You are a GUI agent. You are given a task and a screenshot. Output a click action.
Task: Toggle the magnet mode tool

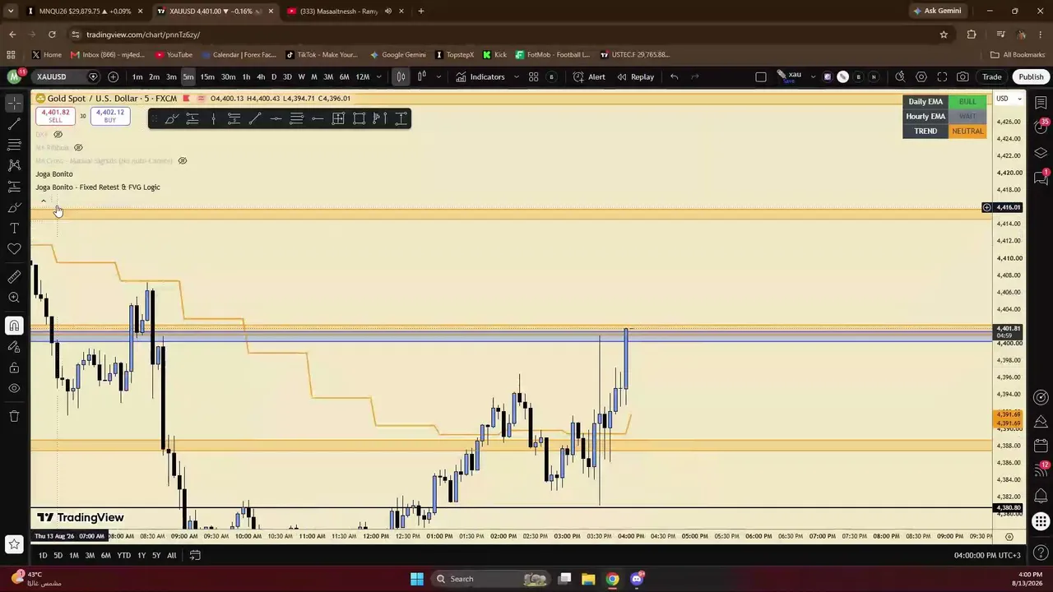[x=14, y=326]
